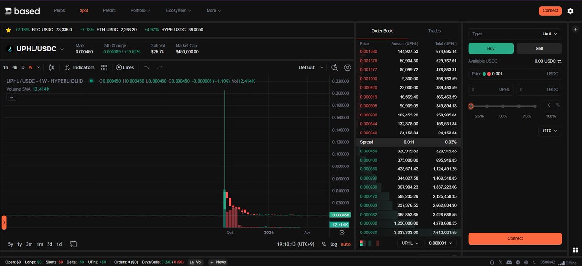582x266 pixels.
Task: Open the UPHL order book unit dropdown
Action: (x=409, y=243)
